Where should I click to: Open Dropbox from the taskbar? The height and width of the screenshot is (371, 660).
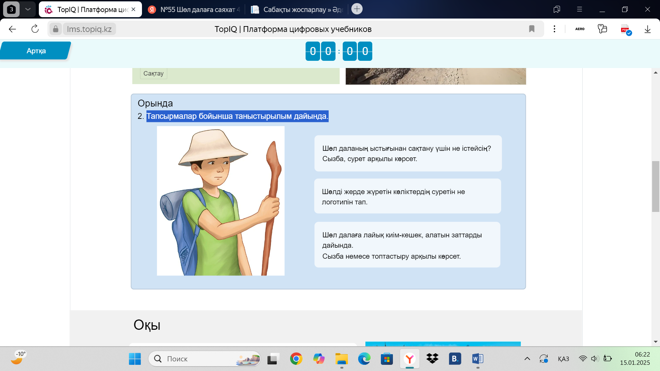click(x=432, y=359)
